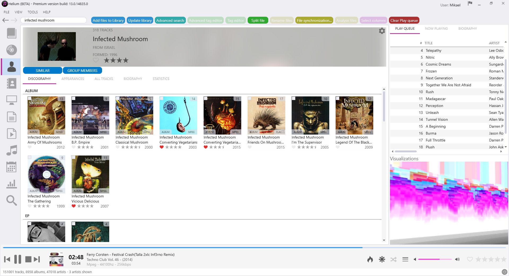Open the Calendar view in the sidebar
The width and height of the screenshot is (509, 276).
click(11, 167)
